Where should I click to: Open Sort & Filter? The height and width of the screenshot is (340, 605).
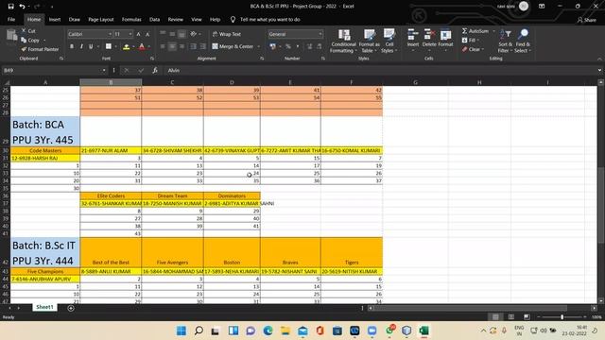tap(505, 41)
